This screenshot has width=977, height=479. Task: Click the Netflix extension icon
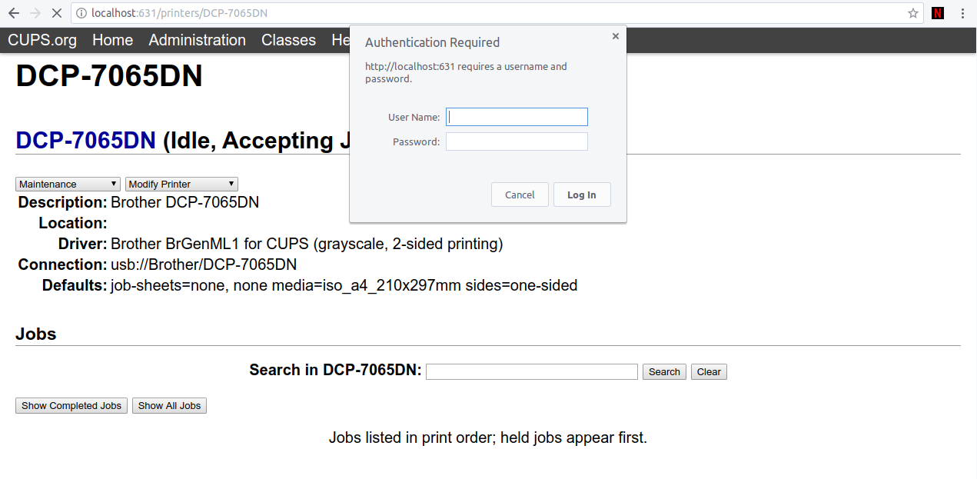938,13
